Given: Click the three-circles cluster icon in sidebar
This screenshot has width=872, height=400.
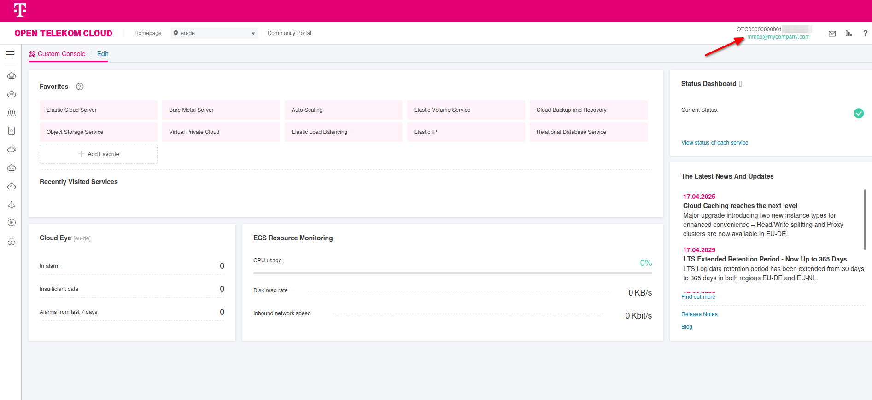Looking at the screenshot, I should pyautogui.click(x=12, y=242).
